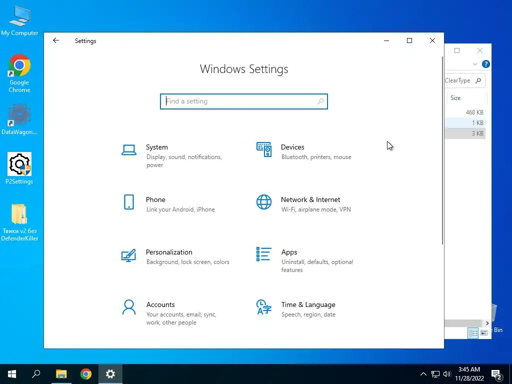Click 'Wi-Fi, airplane mode, VPN' text

316,209
